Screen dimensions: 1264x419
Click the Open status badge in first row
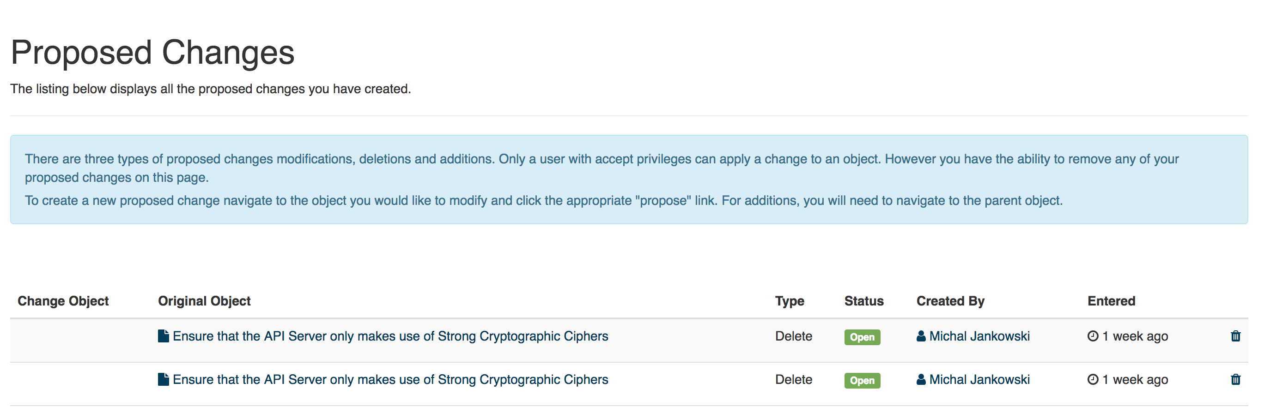(862, 337)
